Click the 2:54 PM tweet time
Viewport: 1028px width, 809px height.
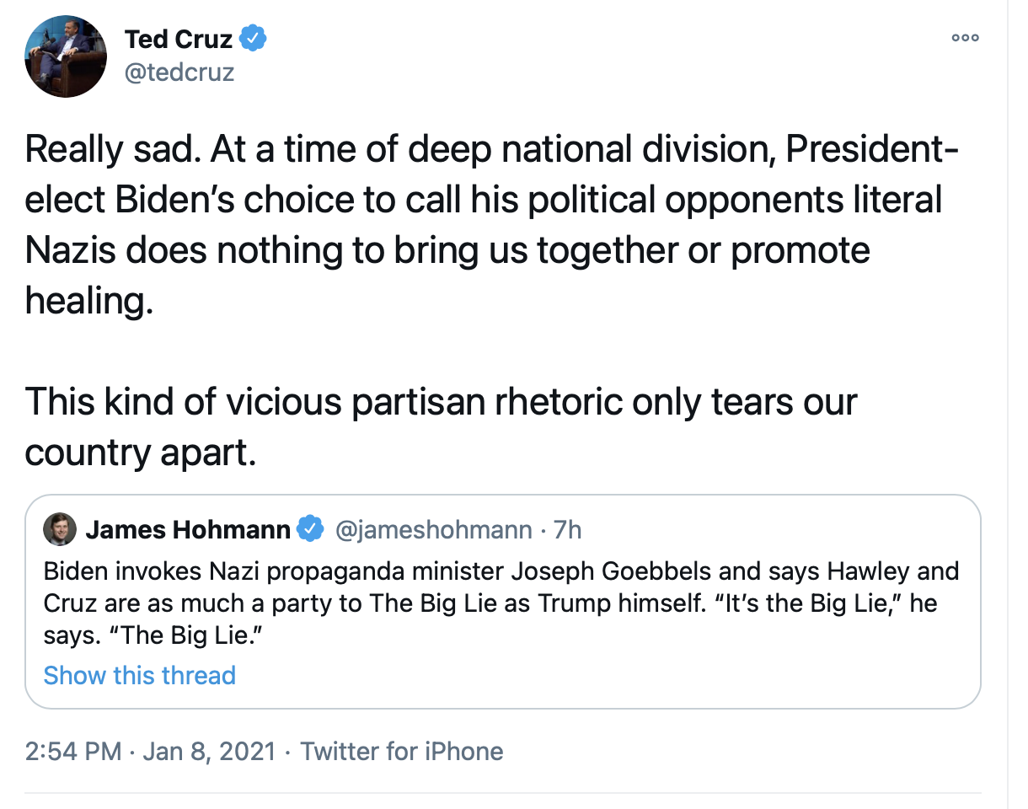73,751
